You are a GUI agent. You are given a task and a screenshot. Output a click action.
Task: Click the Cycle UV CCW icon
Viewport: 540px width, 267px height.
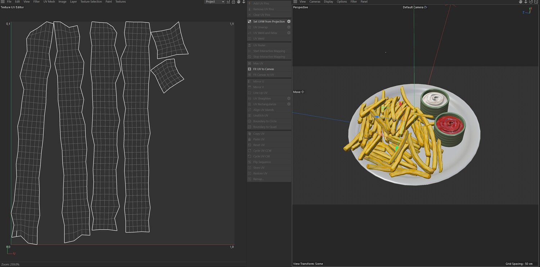pos(250,151)
